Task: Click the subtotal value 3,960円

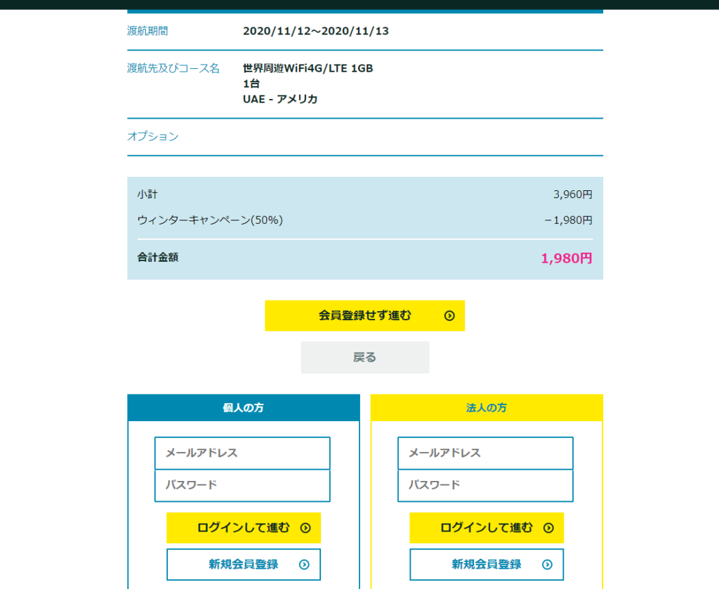Action: 573,194
